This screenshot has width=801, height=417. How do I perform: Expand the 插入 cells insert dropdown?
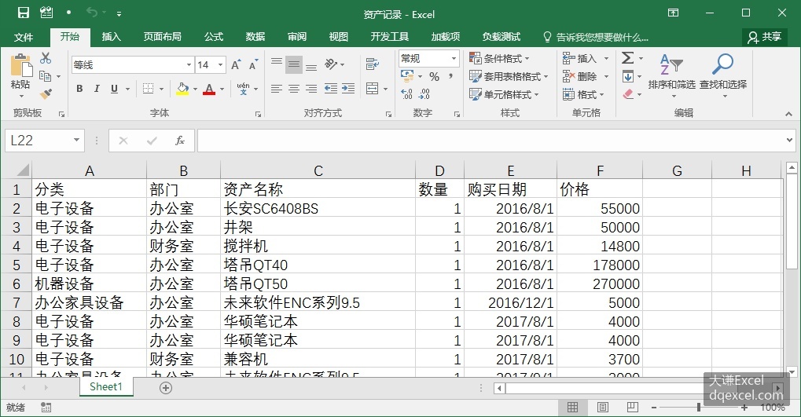pos(606,59)
